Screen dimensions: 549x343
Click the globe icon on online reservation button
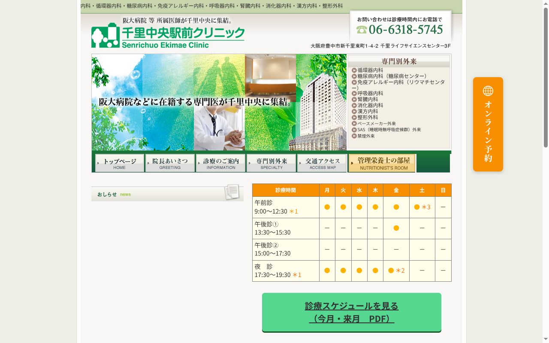(x=488, y=91)
